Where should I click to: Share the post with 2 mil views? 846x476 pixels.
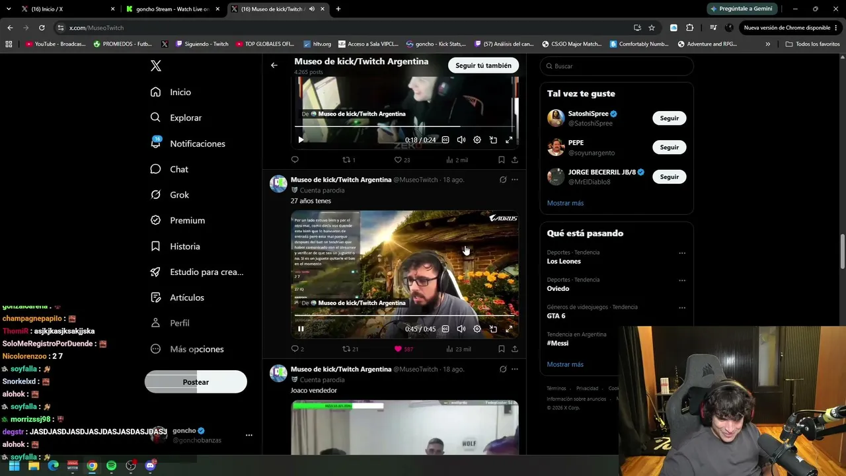515,160
